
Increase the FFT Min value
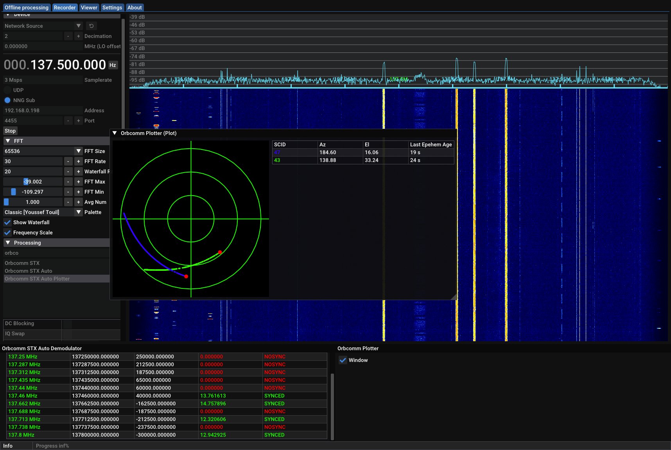[78, 192]
